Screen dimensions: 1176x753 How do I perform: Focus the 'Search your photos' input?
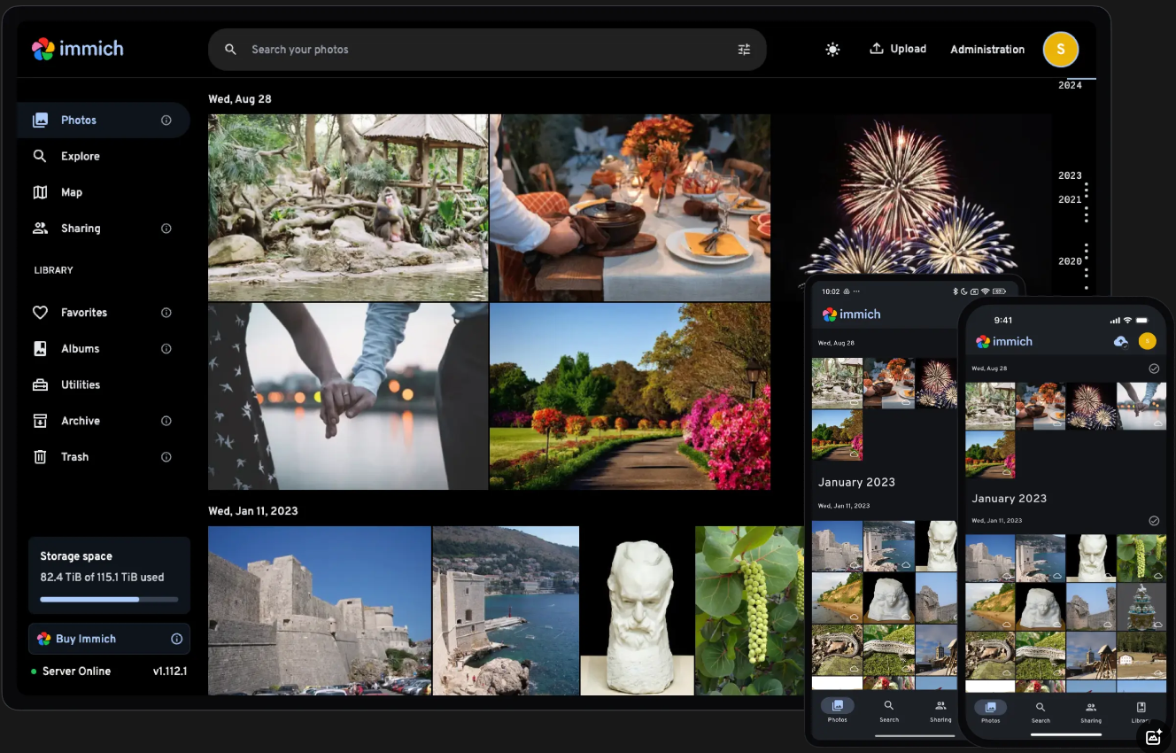tap(487, 50)
